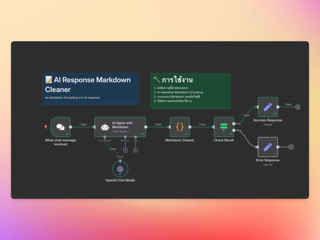Click the OpenAI Chat Model node icon

[120, 169]
